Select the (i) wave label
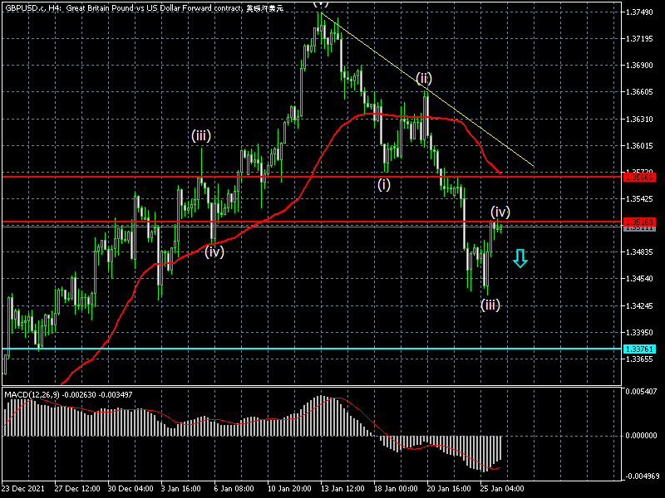 384,184
